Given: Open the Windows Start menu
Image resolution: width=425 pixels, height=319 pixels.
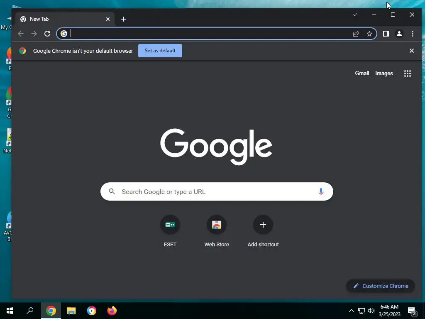Looking at the screenshot, I should 10,311.
